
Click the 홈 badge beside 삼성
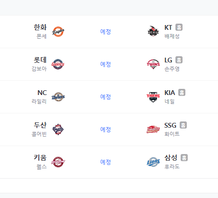click(x=184, y=157)
